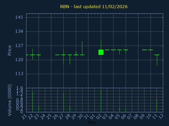Click the day 27 candlestick's wick
This screenshot has height=126, width=169.
coord(63,60)
